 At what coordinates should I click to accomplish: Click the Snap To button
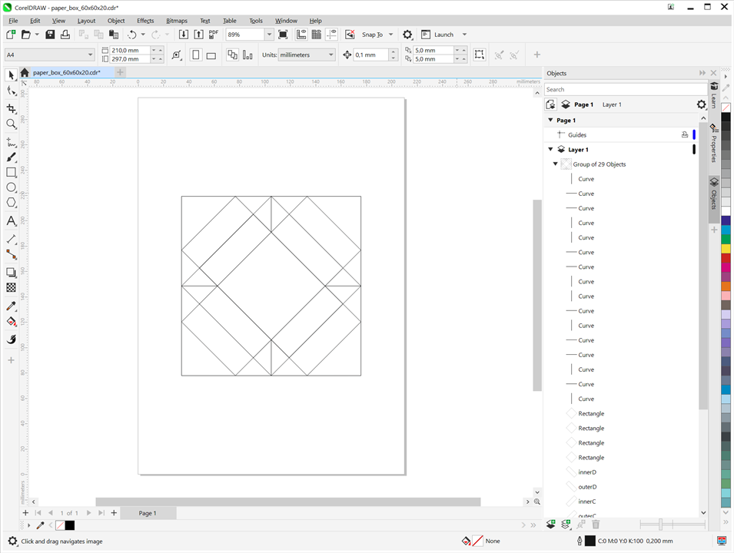pyautogui.click(x=372, y=35)
